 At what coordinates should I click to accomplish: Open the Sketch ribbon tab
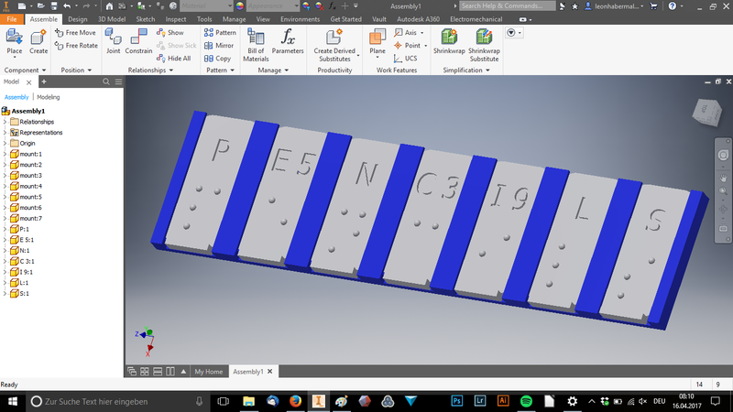coord(145,18)
